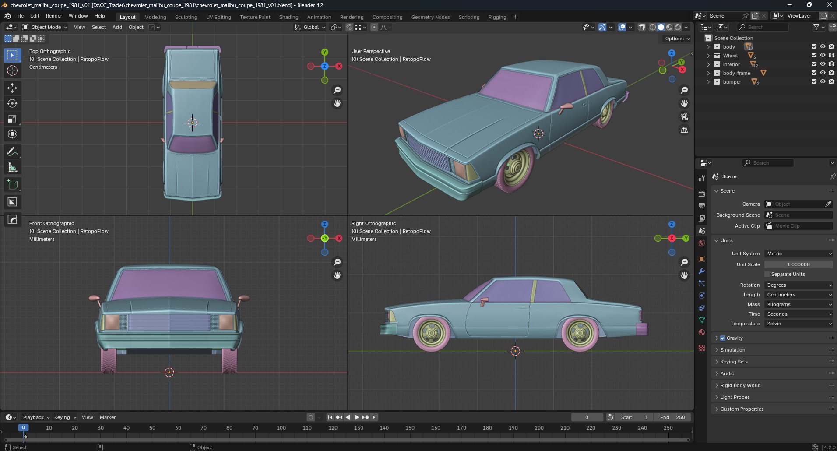
Task: Select the Move tool in left toolbar
Action: pos(12,88)
